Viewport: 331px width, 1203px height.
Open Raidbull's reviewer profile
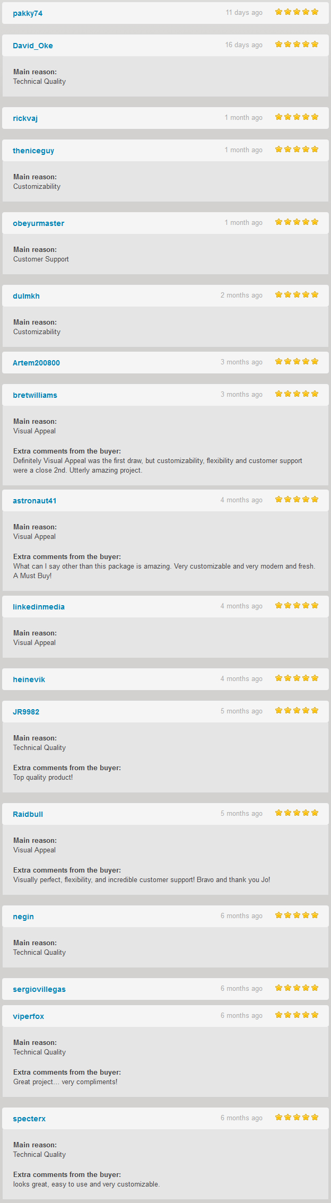(x=28, y=814)
